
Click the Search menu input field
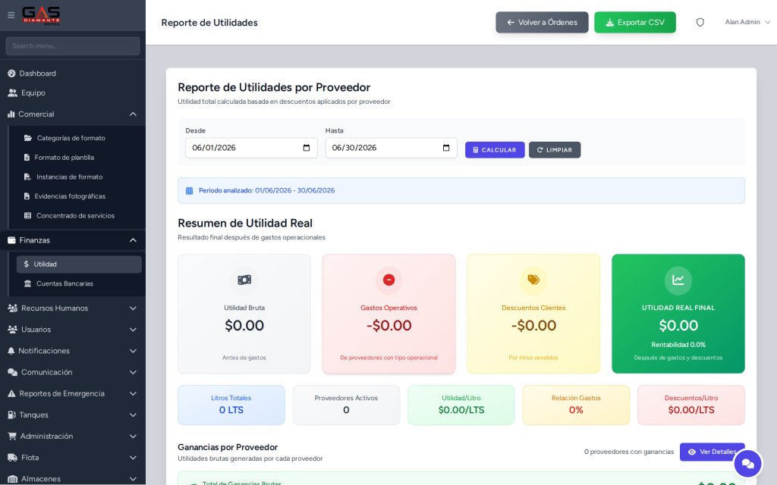click(x=73, y=45)
